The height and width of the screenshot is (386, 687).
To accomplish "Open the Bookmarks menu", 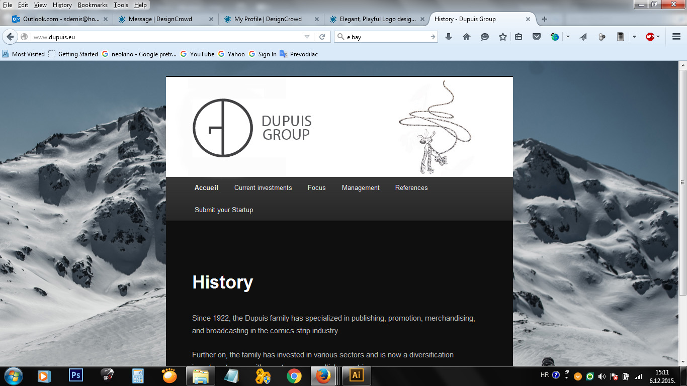I will (93, 5).
